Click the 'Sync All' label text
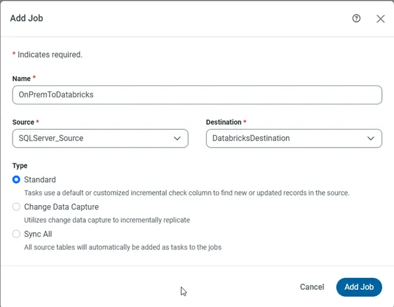 point(38,234)
